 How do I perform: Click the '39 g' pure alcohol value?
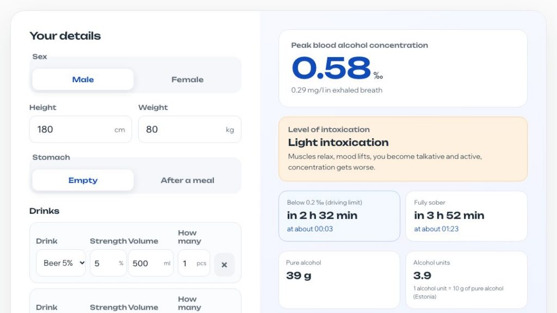click(x=299, y=275)
